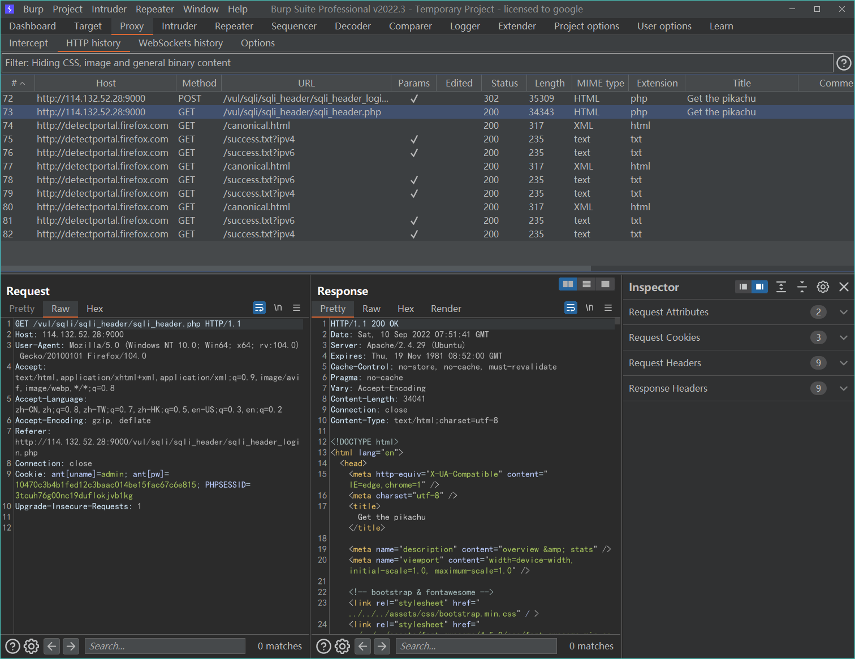Switch to the Comparer tab

410,26
